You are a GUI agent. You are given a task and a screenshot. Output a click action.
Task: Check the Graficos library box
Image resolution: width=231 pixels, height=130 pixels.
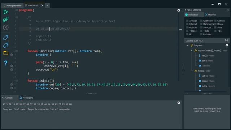(x=215, y=21)
